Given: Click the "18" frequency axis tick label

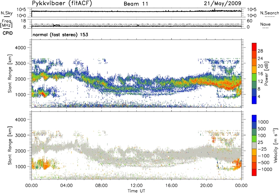Looking at the screenshot, I should pos(23,21).
